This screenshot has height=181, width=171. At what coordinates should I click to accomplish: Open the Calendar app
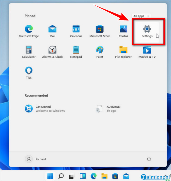pos(76,31)
